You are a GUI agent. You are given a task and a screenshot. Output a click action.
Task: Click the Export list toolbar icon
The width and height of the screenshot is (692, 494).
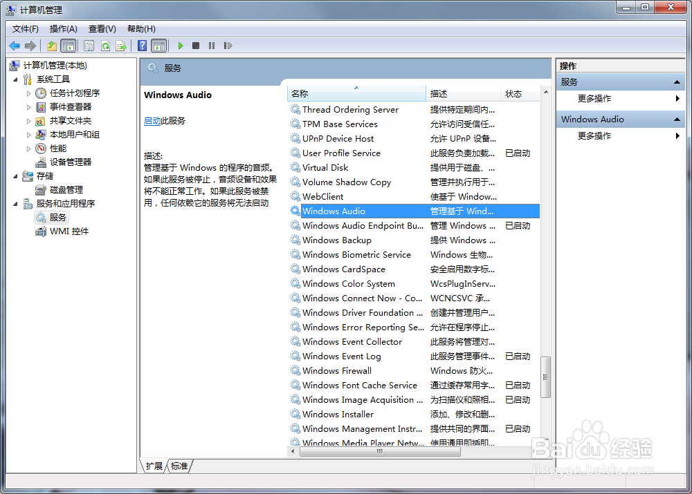click(x=121, y=46)
